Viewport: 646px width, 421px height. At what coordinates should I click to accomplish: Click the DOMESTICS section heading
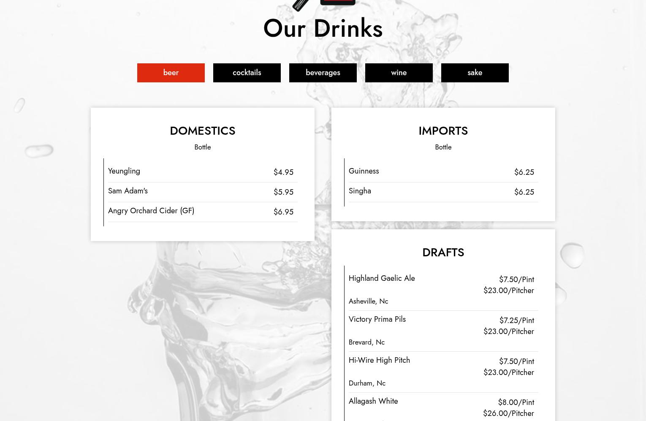coord(203,131)
